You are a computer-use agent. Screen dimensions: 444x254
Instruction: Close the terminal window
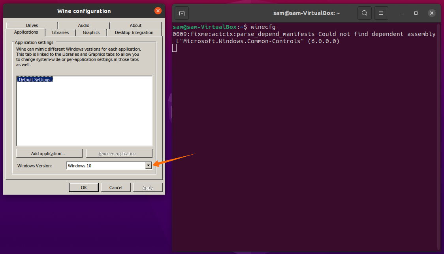click(x=431, y=13)
